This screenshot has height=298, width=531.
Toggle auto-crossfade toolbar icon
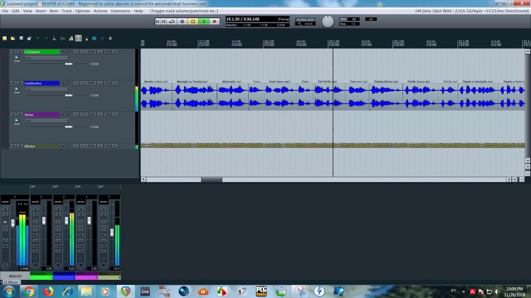click(x=63, y=38)
